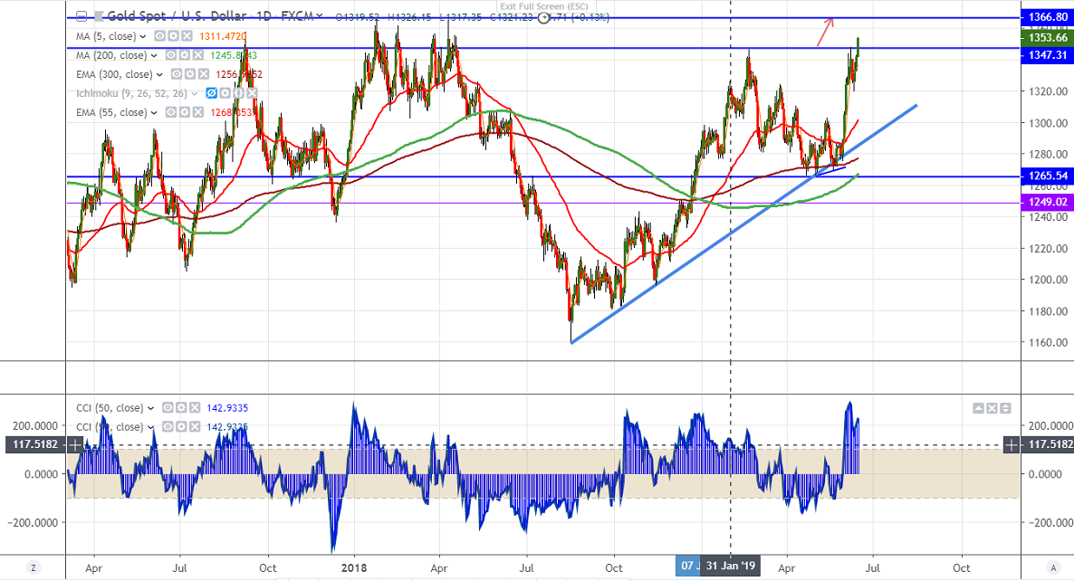Hide the first CCI (50, close) indicator
The image size is (1074, 581).
pos(168,407)
